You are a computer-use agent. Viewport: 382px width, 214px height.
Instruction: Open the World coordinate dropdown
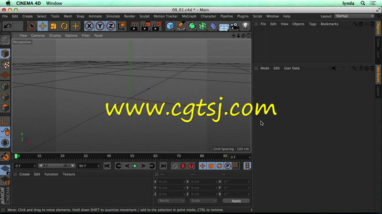(171, 201)
